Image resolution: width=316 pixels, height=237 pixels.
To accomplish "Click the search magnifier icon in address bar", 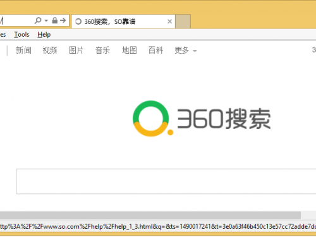I will tap(38, 20).
